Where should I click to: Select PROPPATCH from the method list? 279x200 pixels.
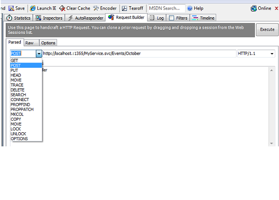pos(26,109)
